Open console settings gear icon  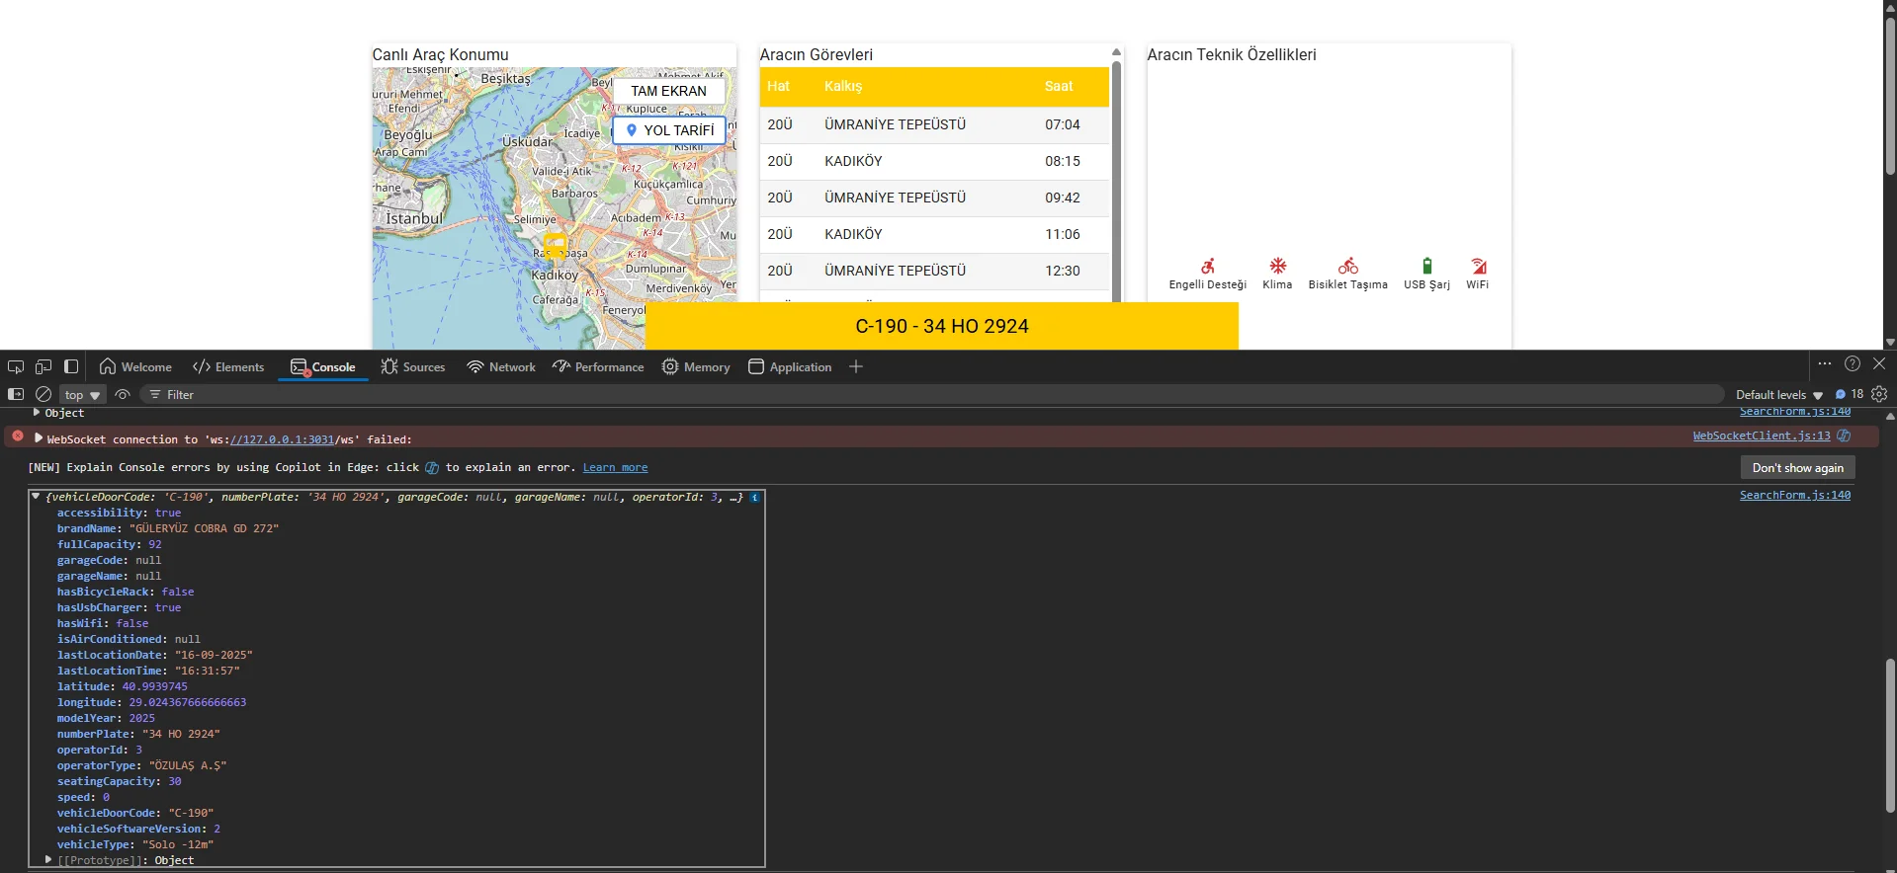pos(1879,394)
